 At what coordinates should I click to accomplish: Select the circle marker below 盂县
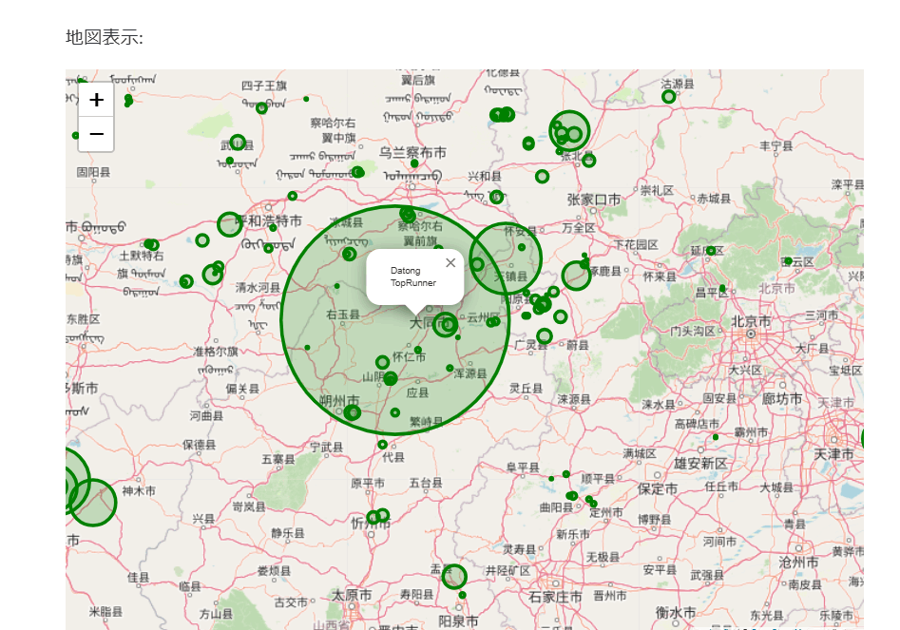[454, 577]
